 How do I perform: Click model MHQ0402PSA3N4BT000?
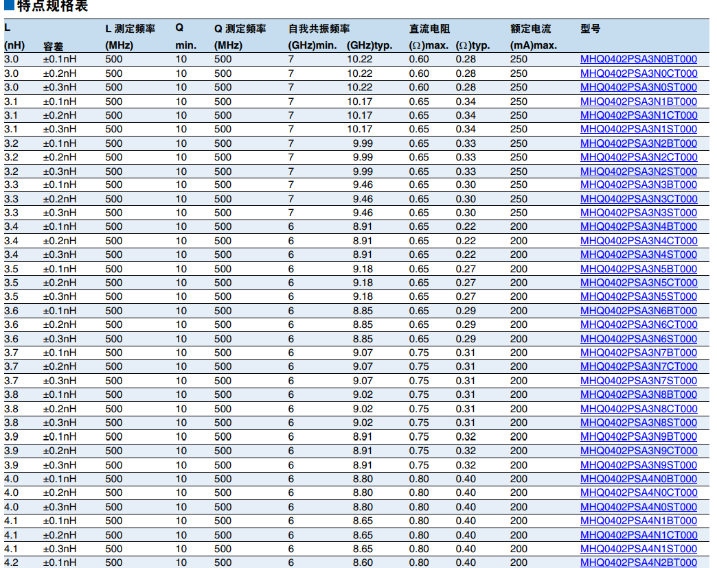638,226
